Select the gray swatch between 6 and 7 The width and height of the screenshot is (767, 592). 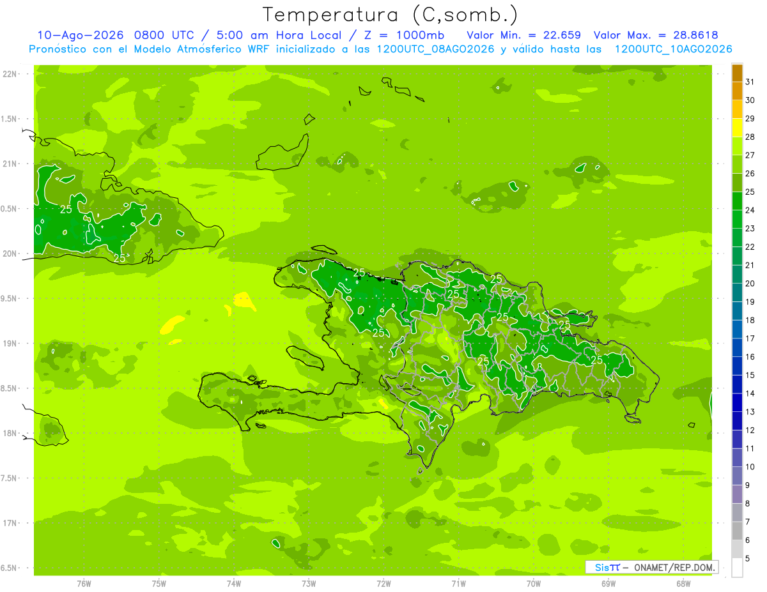point(737,531)
